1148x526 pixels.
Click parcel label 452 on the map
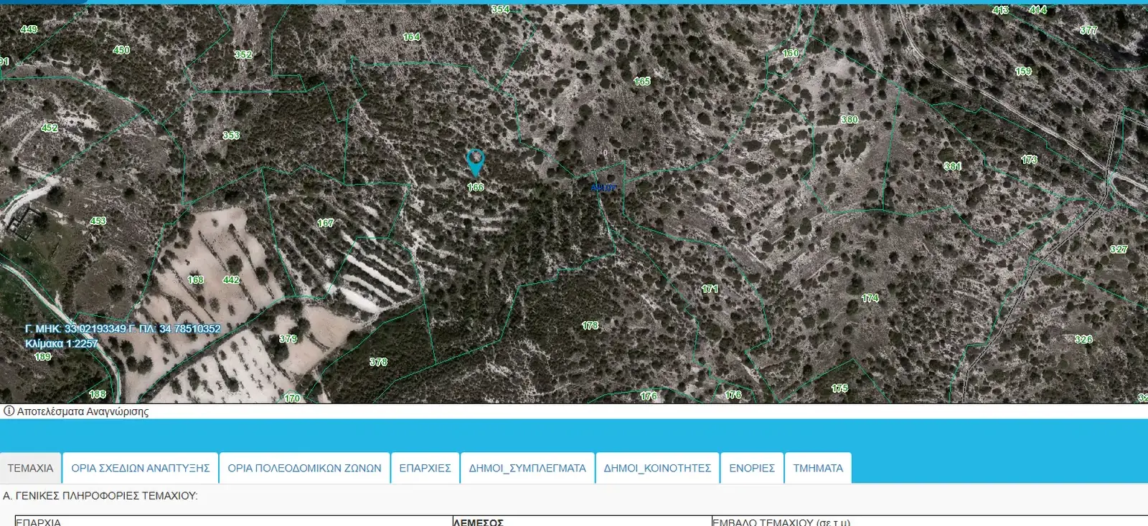[49, 128]
